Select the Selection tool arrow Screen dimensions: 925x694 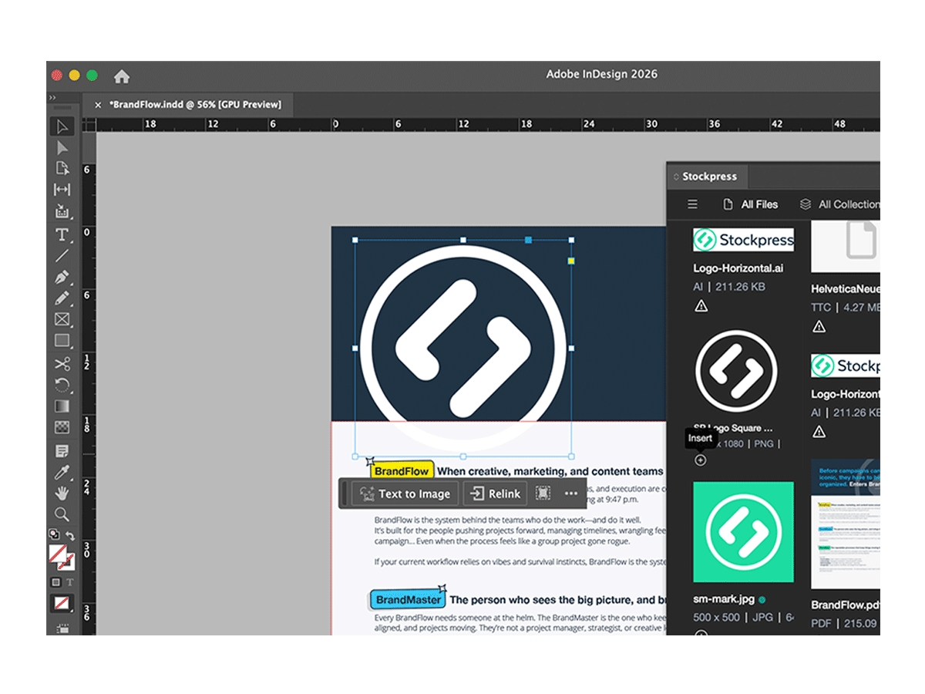point(62,127)
